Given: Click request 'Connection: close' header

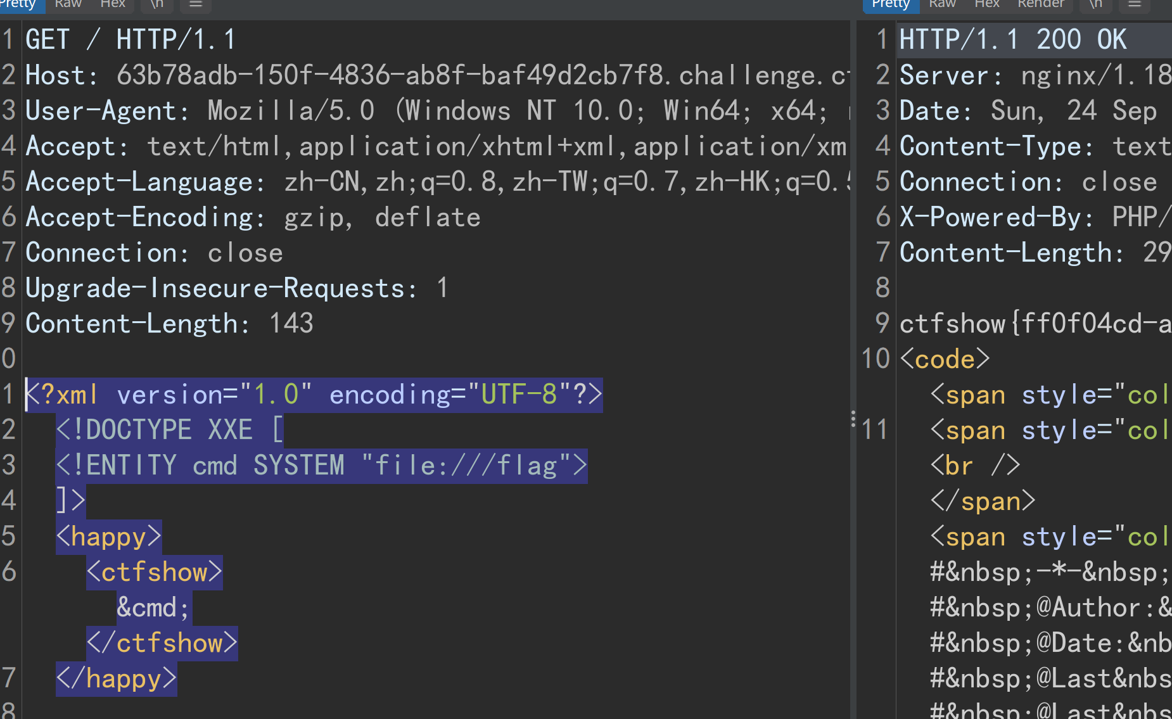Looking at the screenshot, I should pyautogui.click(x=154, y=253).
